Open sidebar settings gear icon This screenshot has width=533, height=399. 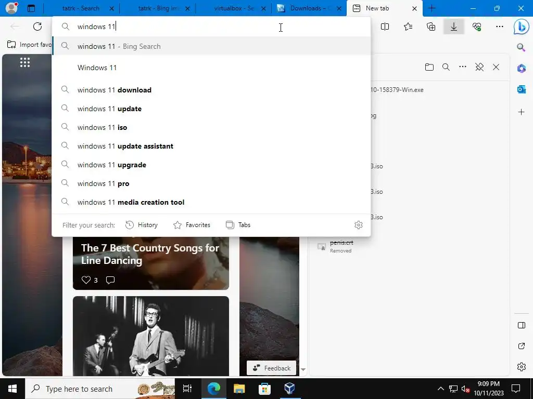pyautogui.click(x=521, y=367)
